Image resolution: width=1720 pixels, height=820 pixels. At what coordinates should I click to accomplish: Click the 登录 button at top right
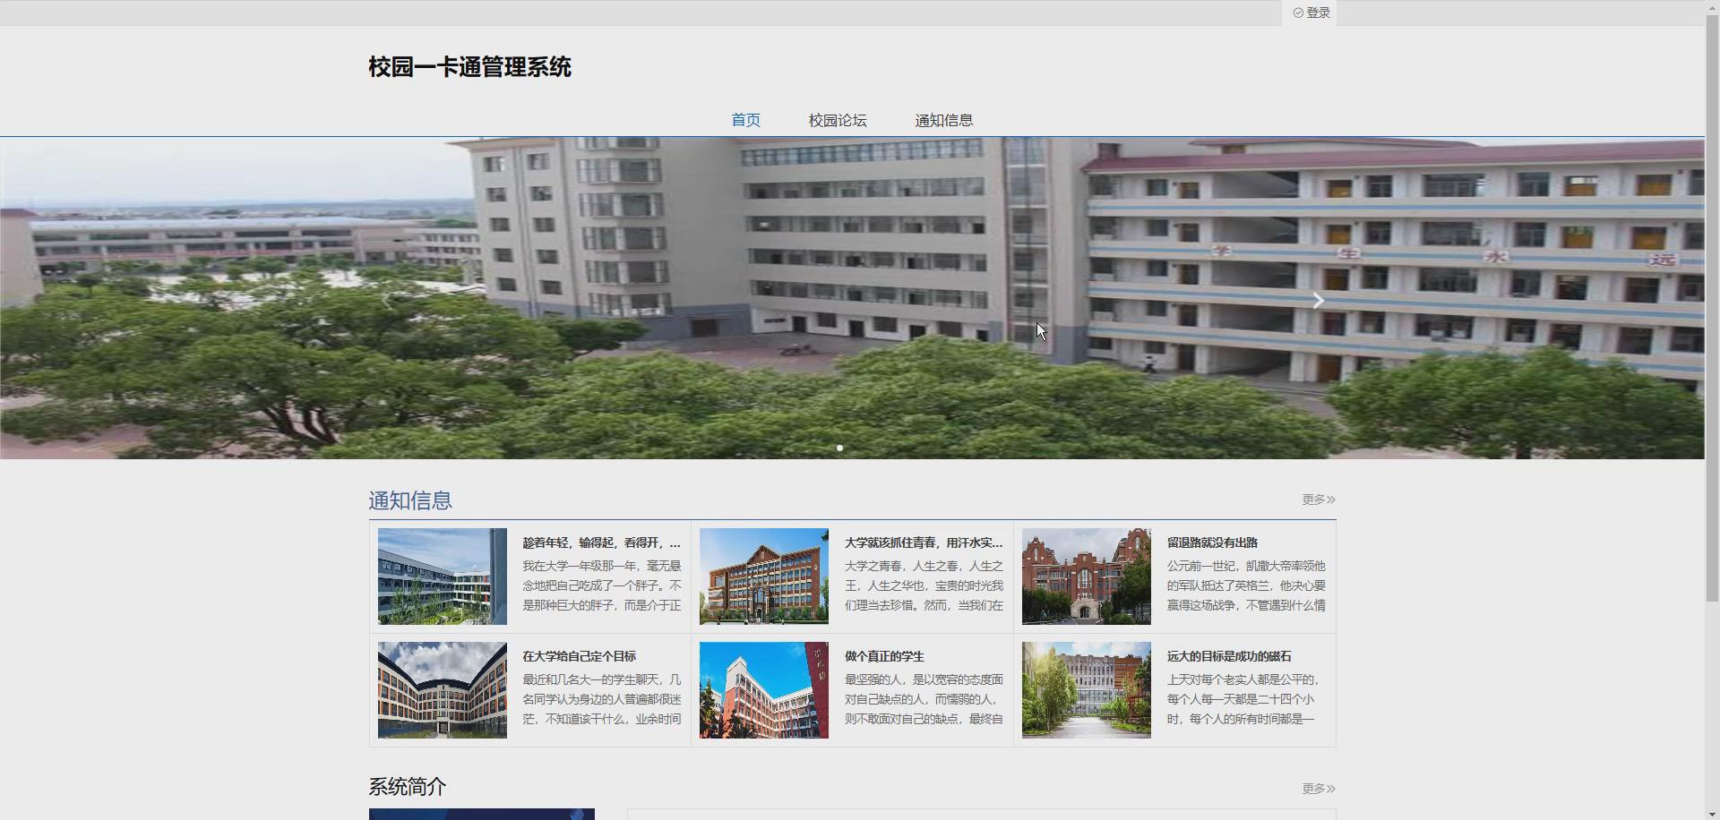[x=1315, y=13]
